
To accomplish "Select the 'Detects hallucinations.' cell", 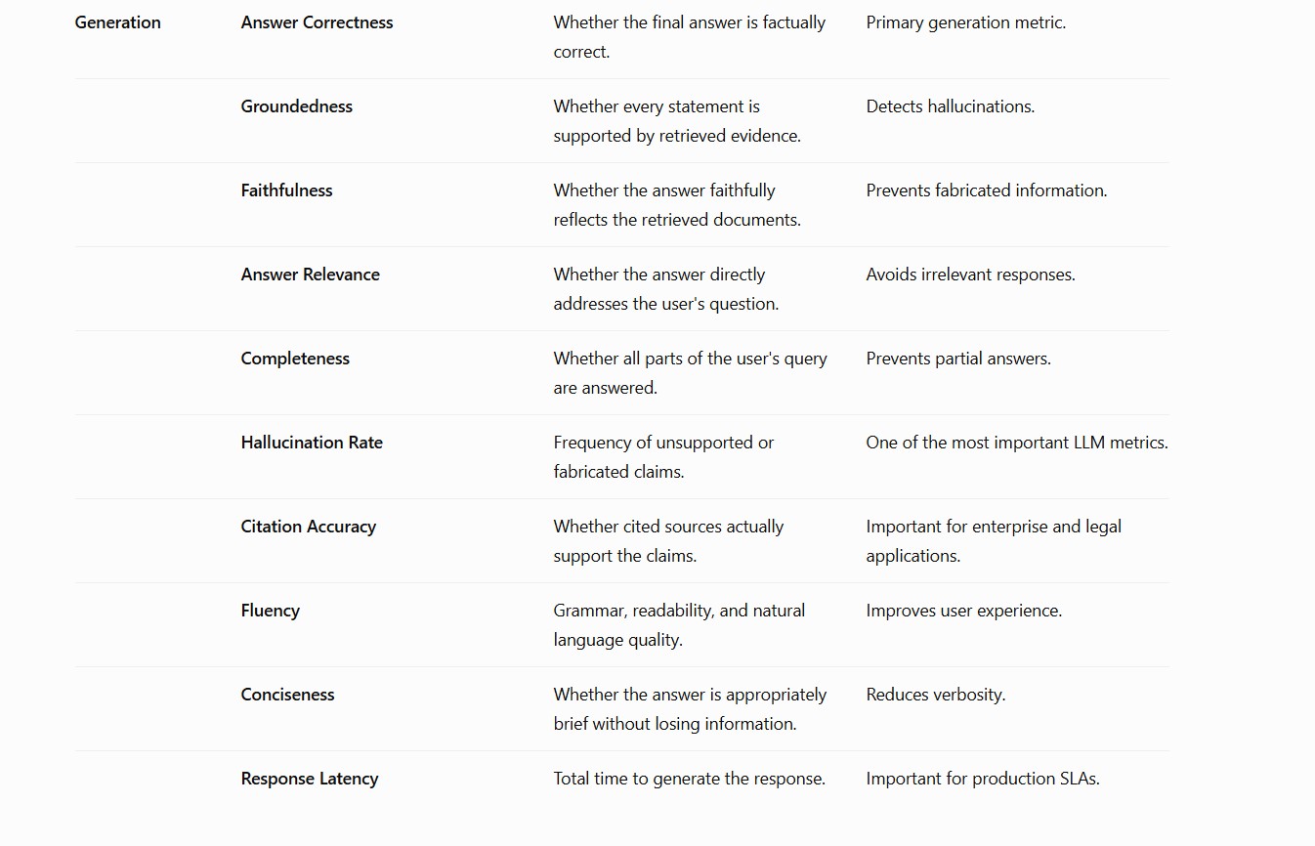I will [x=950, y=106].
